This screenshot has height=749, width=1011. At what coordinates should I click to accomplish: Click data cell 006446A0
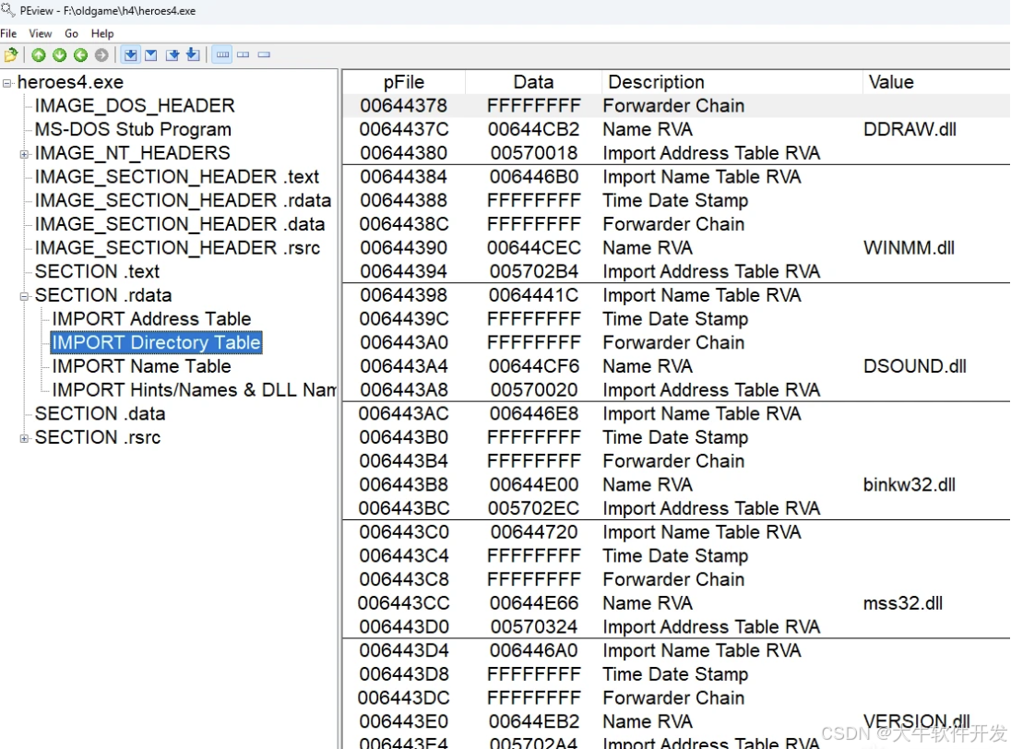(534, 650)
